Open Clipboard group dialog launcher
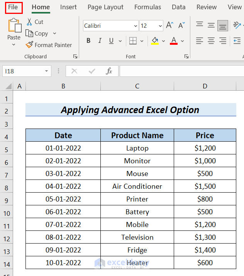Viewport: 244px width, 276px height. click(x=75, y=56)
